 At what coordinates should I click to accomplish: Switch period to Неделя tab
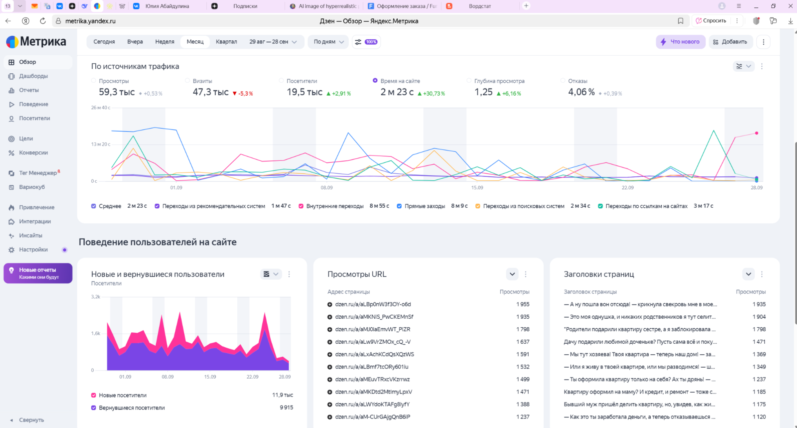[164, 42]
